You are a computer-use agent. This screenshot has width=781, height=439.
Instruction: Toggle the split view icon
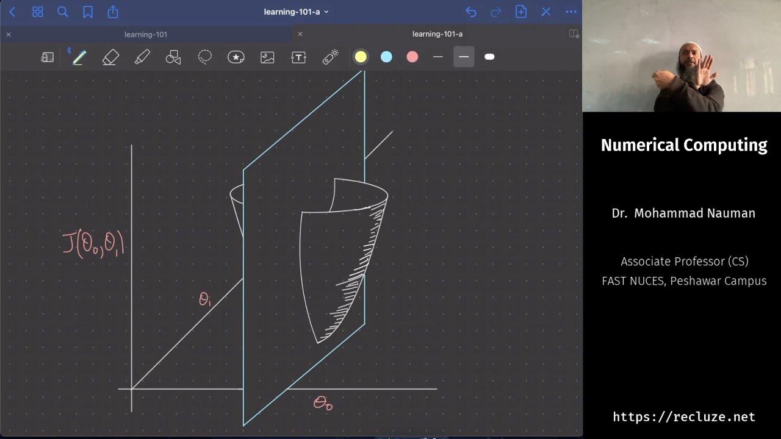click(x=574, y=34)
